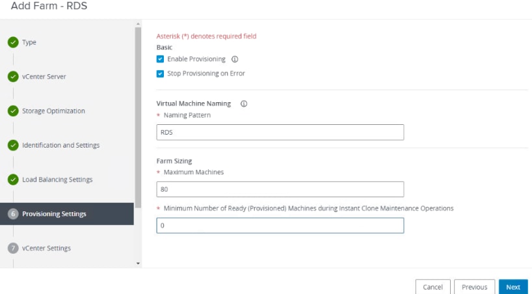Viewport: 532px width, 294px height.
Task: Click the Minimum Ready Machines input field
Action: (280, 226)
